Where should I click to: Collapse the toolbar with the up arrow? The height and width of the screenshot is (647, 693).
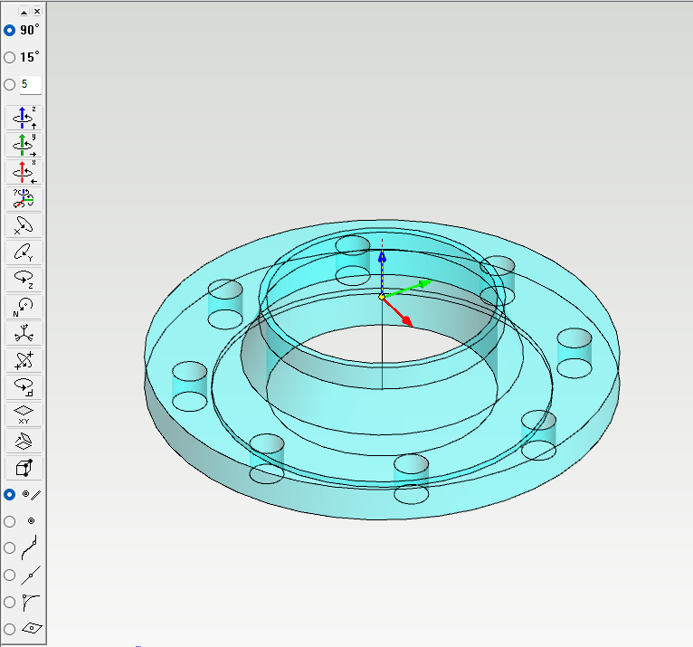24,11
